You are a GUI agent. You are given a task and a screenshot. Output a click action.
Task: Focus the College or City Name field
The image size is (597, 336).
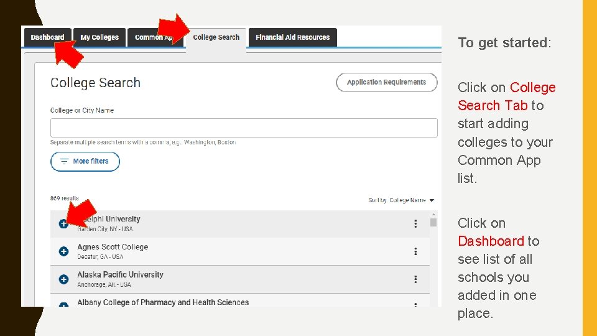244,128
